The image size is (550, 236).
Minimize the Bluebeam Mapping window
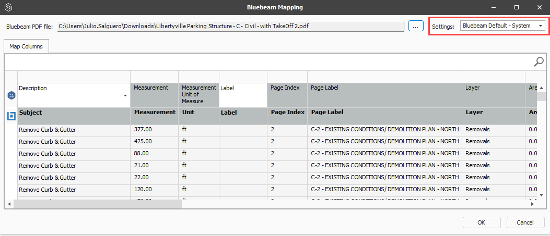(x=492, y=7)
